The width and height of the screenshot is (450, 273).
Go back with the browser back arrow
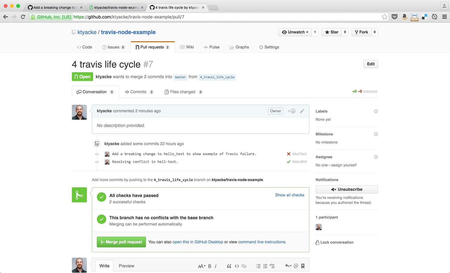click(x=5, y=17)
